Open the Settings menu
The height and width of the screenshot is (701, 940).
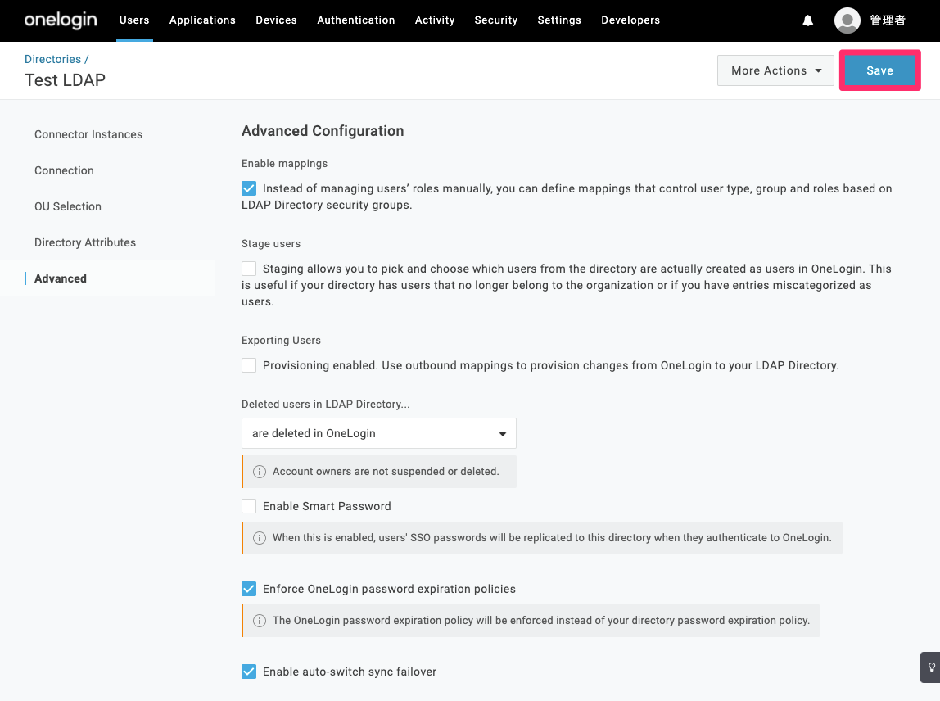pyautogui.click(x=559, y=20)
